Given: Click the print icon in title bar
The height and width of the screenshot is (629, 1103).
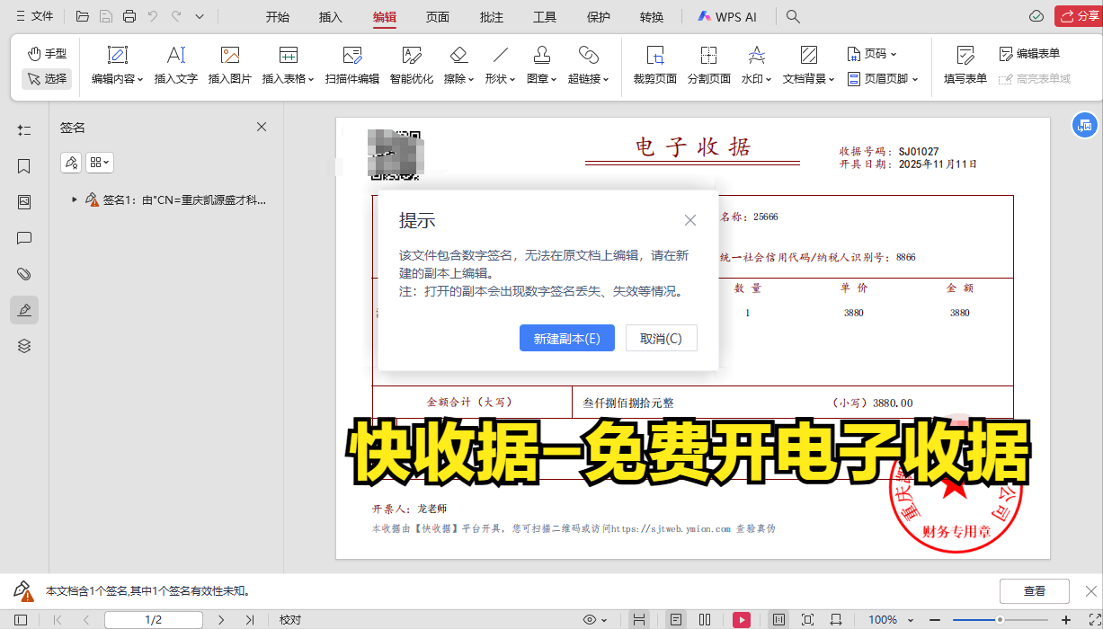Looking at the screenshot, I should pyautogui.click(x=129, y=16).
